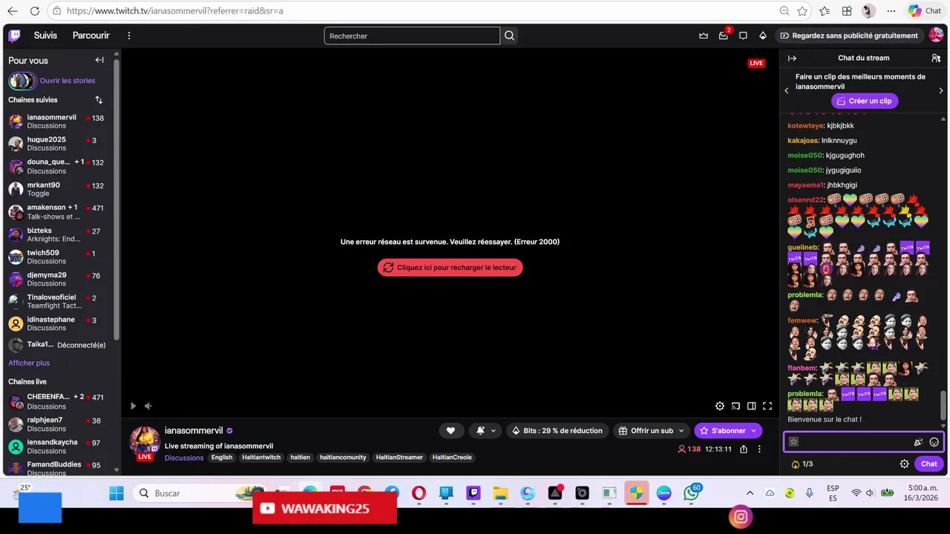
Task: Click the search magnifier button
Action: click(509, 36)
